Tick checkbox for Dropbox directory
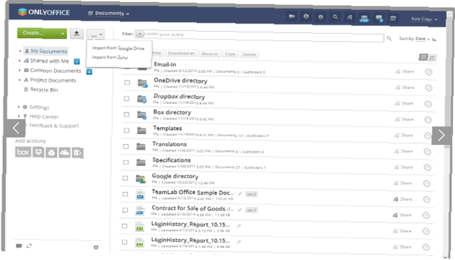Screen dimensions: 455x260 pyautogui.click(x=126, y=99)
